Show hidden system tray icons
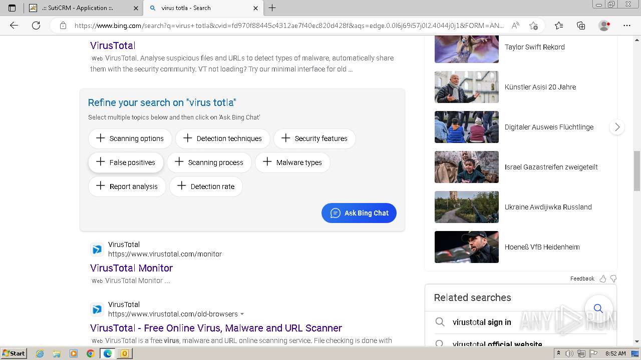Screen dimensions: 641x360 coord(559,353)
